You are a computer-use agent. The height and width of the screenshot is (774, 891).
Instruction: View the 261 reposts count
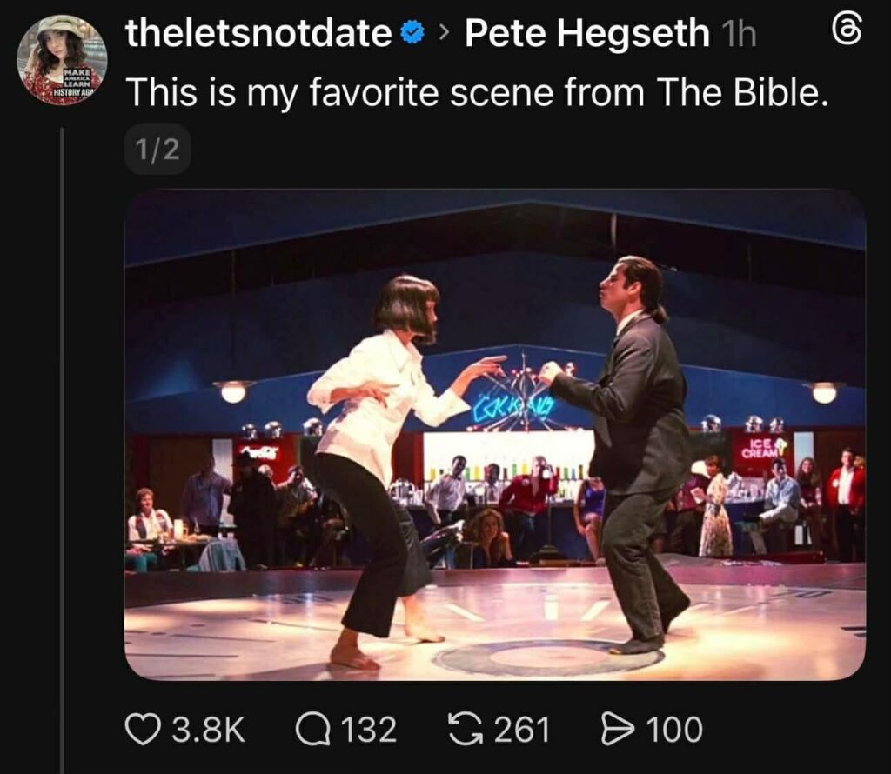522,730
